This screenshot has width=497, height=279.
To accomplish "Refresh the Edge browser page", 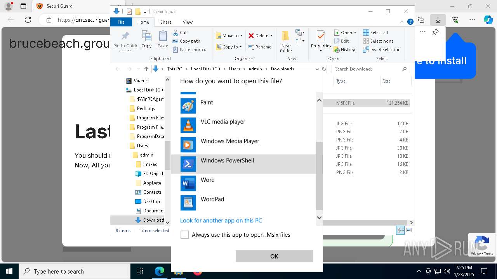I will 28,20.
